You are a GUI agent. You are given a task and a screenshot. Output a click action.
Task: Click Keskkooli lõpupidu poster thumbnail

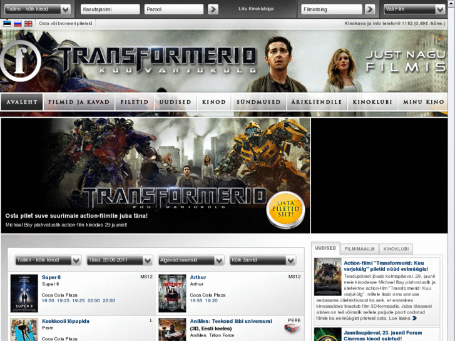pyautogui.click(x=24, y=330)
